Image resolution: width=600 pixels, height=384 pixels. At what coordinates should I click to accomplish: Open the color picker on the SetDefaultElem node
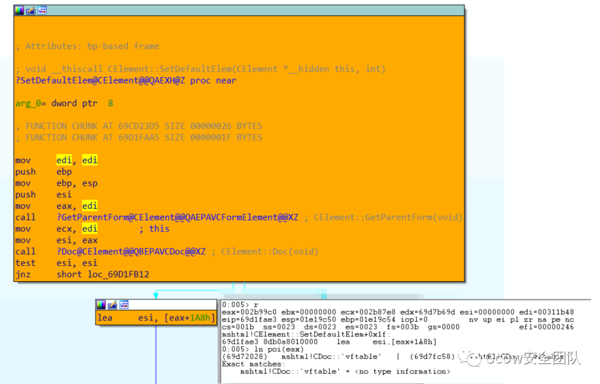click(x=19, y=9)
